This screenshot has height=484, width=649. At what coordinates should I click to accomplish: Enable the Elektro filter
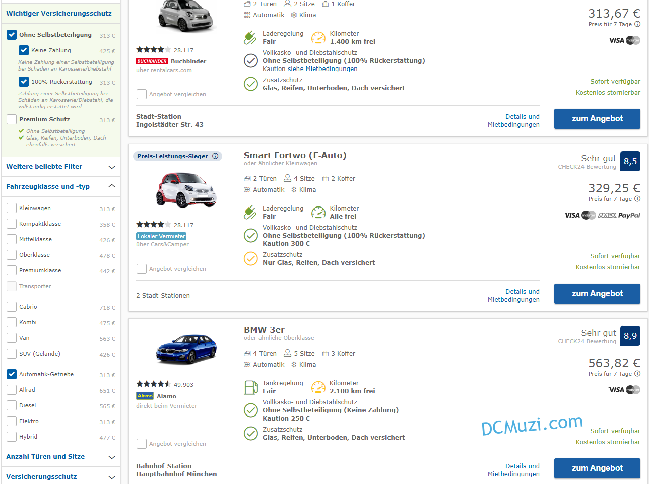[x=12, y=421]
